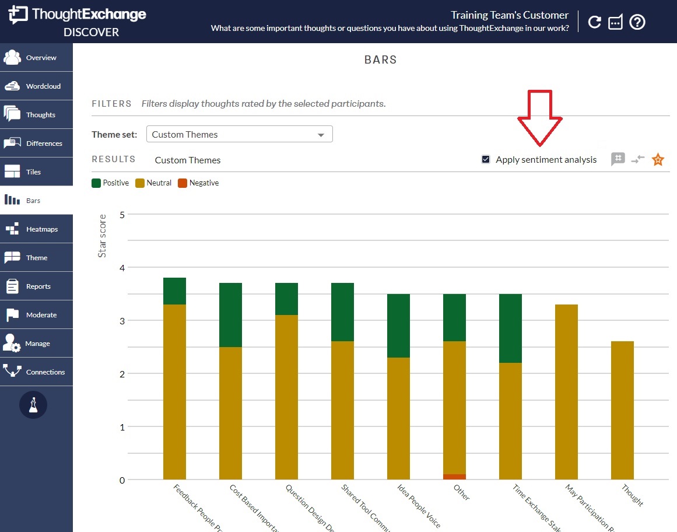
Task: Click the May Participation neutral bar
Action: point(566,392)
